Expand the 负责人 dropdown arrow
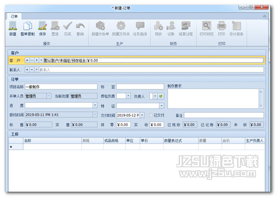This screenshot has height=197, width=276. point(155,96)
